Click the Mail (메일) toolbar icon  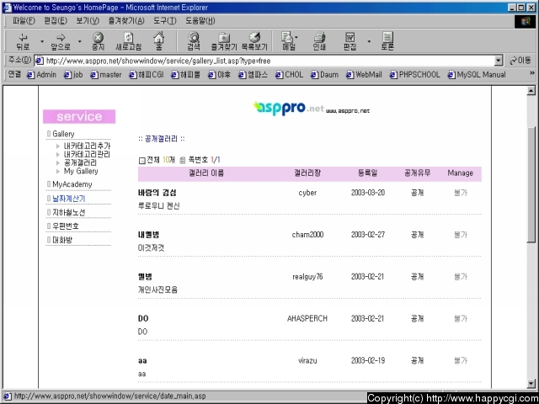click(x=289, y=41)
